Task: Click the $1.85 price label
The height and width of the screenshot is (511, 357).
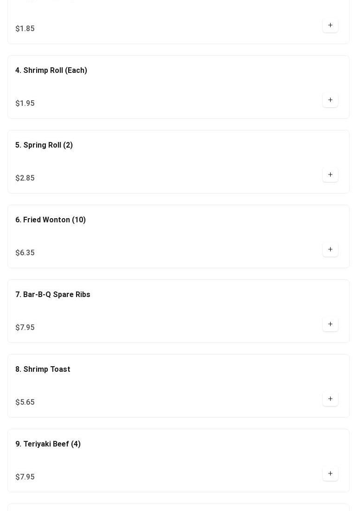Action: (x=25, y=29)
